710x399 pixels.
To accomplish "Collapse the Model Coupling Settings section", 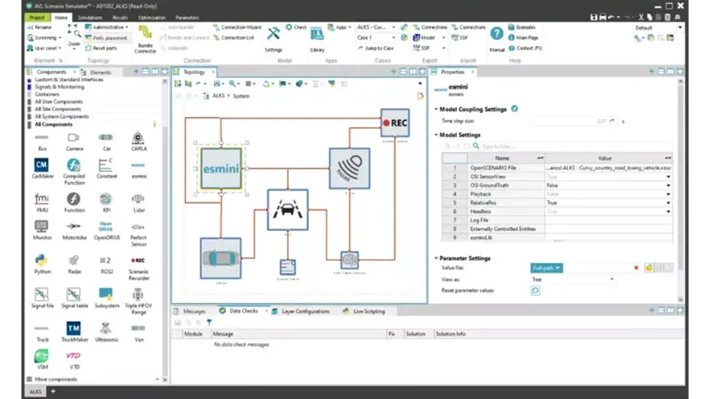I will point(437,109).
